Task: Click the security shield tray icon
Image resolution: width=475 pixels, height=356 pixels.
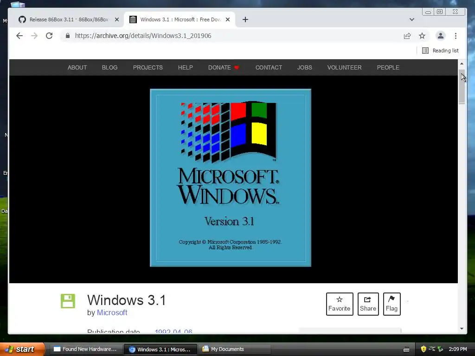Action: click(x=424, y=349)
